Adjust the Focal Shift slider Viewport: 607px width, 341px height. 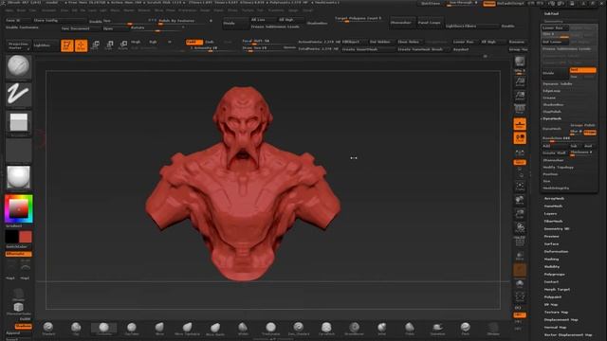[268, 42]
